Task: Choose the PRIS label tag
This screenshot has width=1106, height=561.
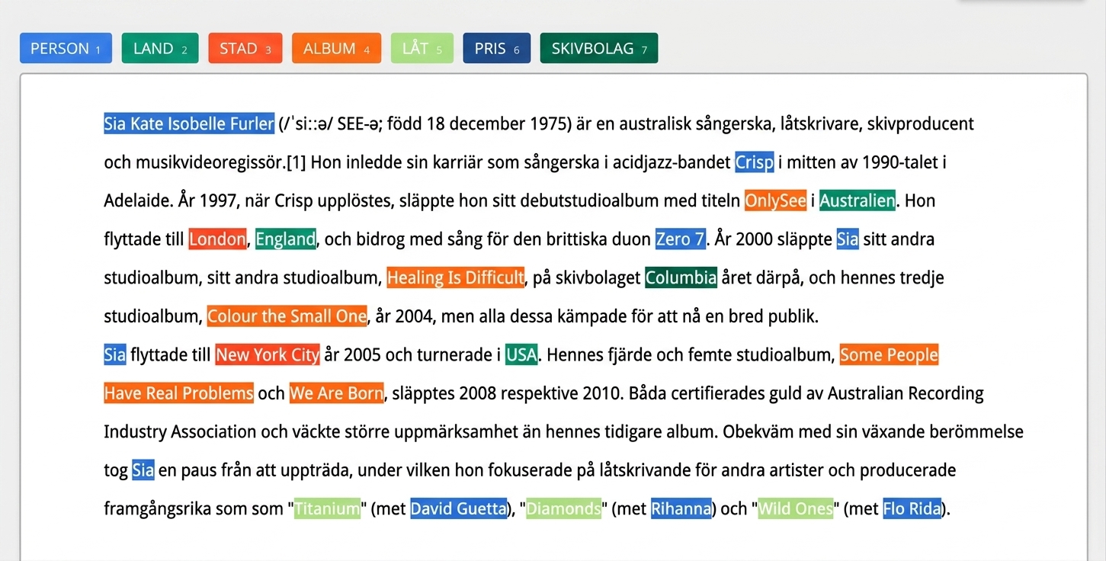Action: (496, 48)
